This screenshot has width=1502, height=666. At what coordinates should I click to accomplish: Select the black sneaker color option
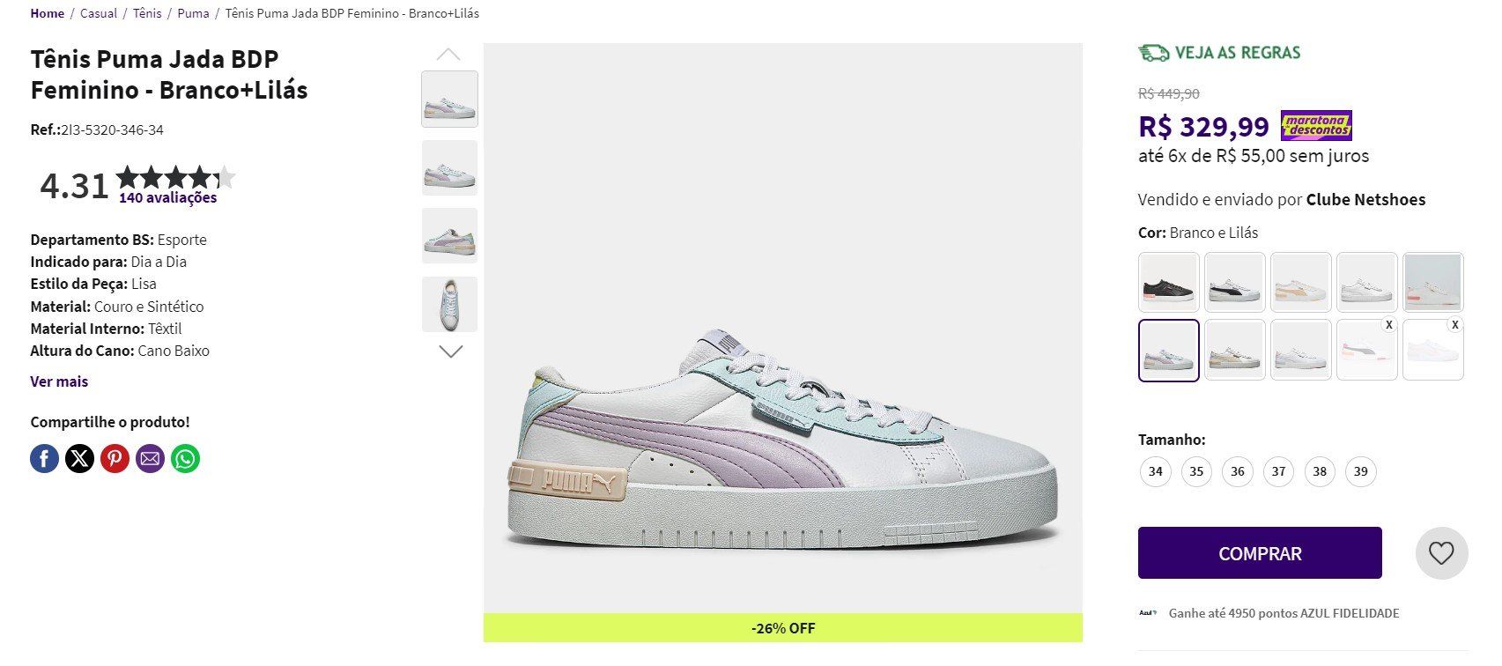[x=1169, y=282]
